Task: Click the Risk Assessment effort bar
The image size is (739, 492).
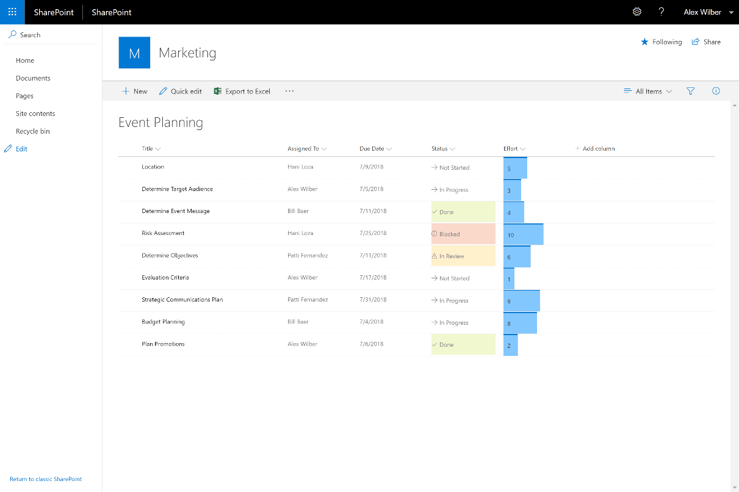Action: pos(522,234)
